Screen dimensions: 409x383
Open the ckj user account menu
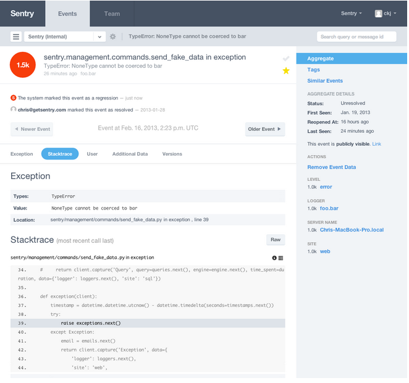coord(386,14)
